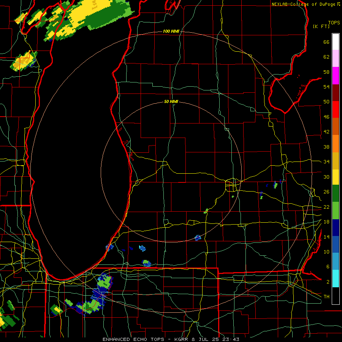Image resolution: width=342 pixels, height=342 pixels.
Task: Click the yellow 34 kft legend swatch
Action: pyautogui.click(x=336, y=177)
